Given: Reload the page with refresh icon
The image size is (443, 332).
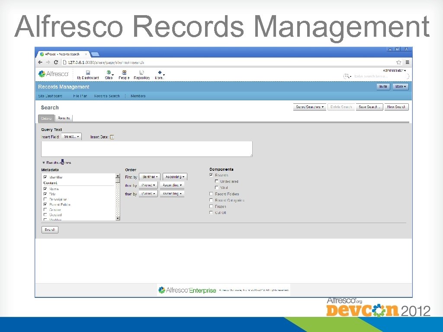Looking at the screenshot, I should tap(56, 62).
